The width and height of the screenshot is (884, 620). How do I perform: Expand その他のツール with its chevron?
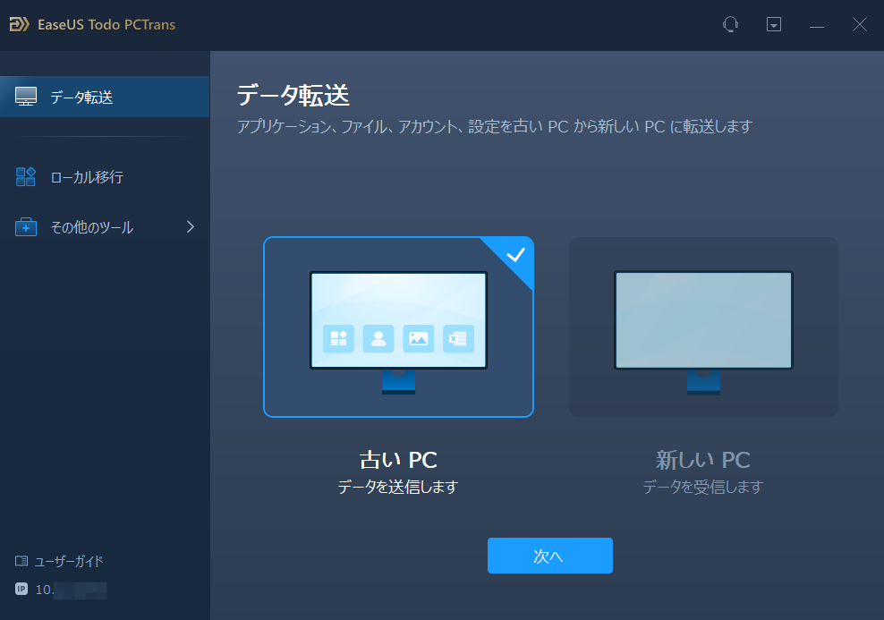coord(190,226)
